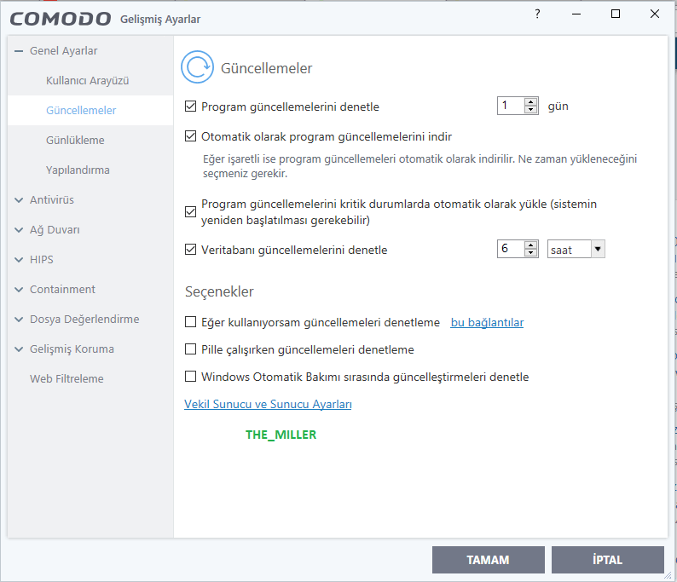Toggle Otomatik olarak program güncellemelerini indir
This screenshot has height=582, width=677.
191,135
